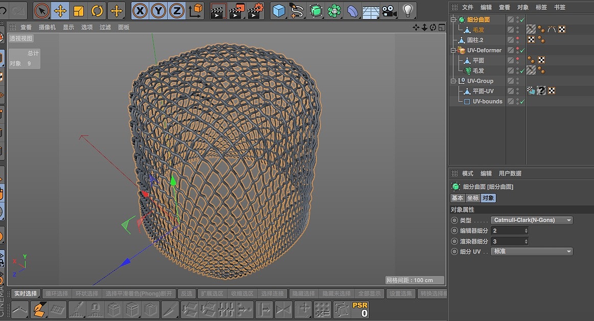Click the 全部显示 button
The width and height of the screenshot is (594, 321).
370,293
